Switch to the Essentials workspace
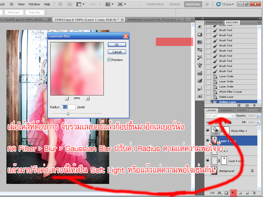 (155, 4)
